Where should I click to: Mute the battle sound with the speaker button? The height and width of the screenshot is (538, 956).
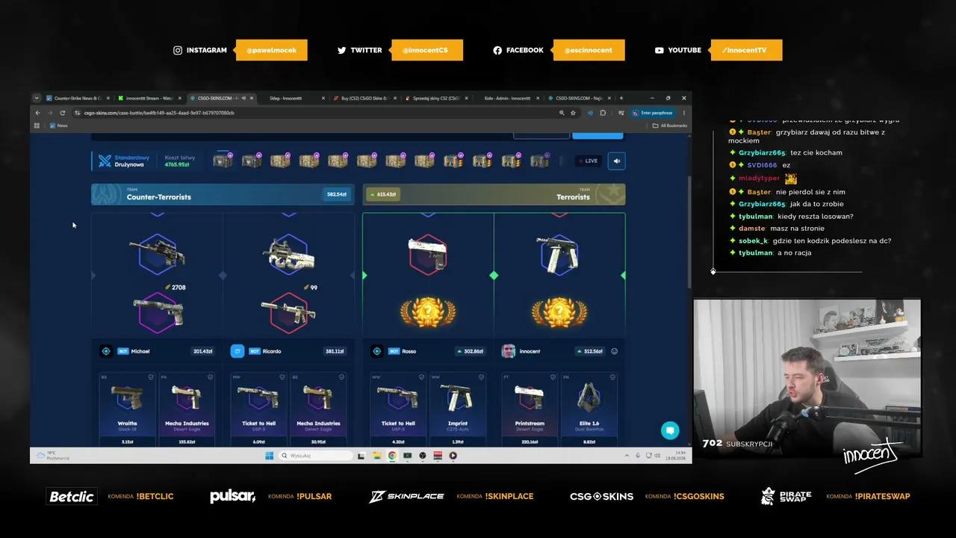(616, 161)
